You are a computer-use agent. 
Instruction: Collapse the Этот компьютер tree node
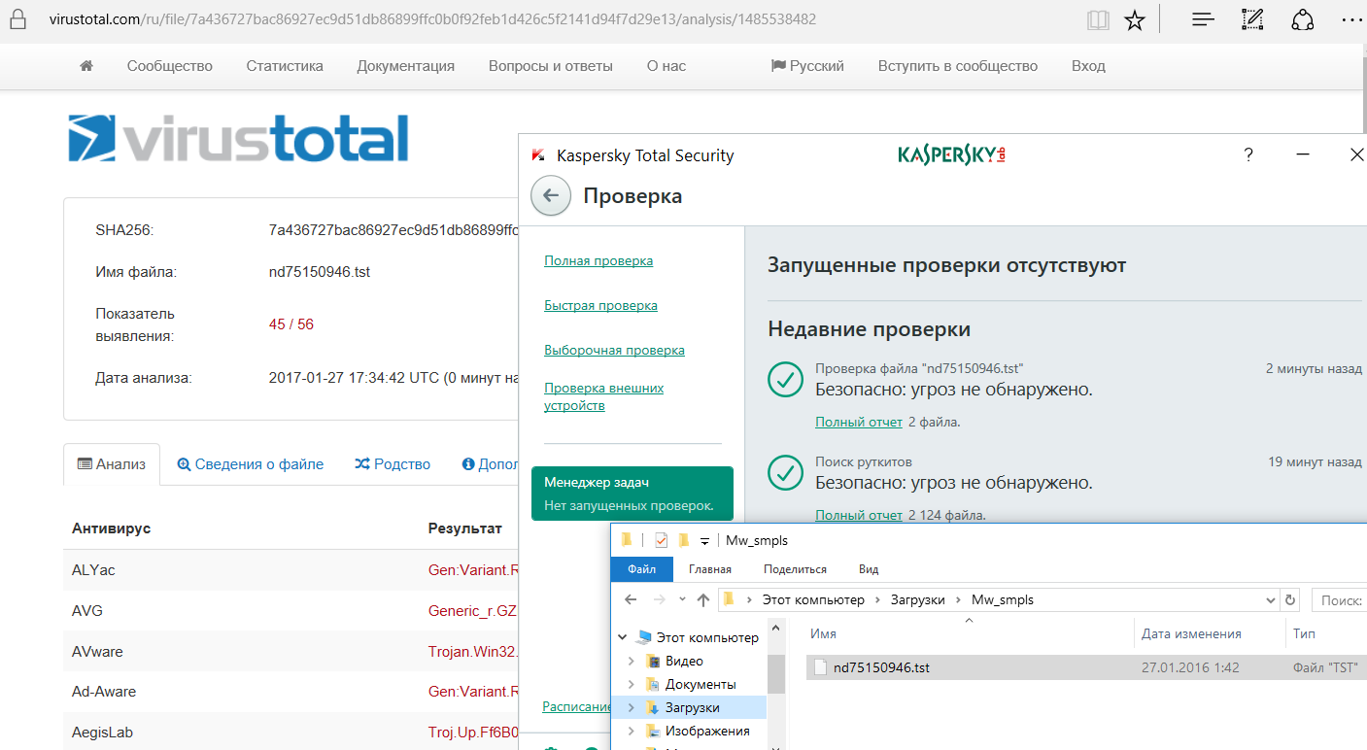click(623, 637)
